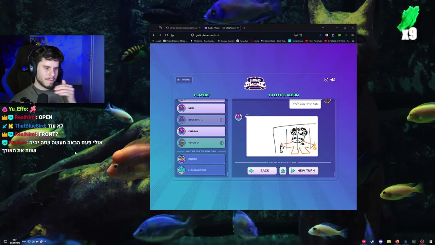Open the notification center icon in the taskbar

(x=5, y=242)
